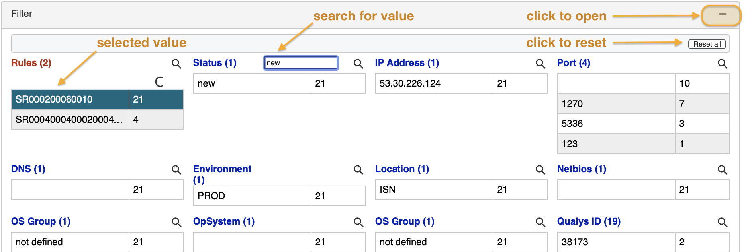The image size is (748, 252).
Task: Focus the Status search field containing "new"
Action: click(x=301, y=63)
